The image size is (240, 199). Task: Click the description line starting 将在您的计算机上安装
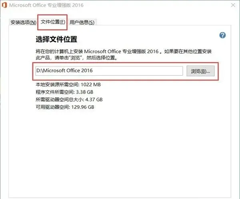coord(124,51)
